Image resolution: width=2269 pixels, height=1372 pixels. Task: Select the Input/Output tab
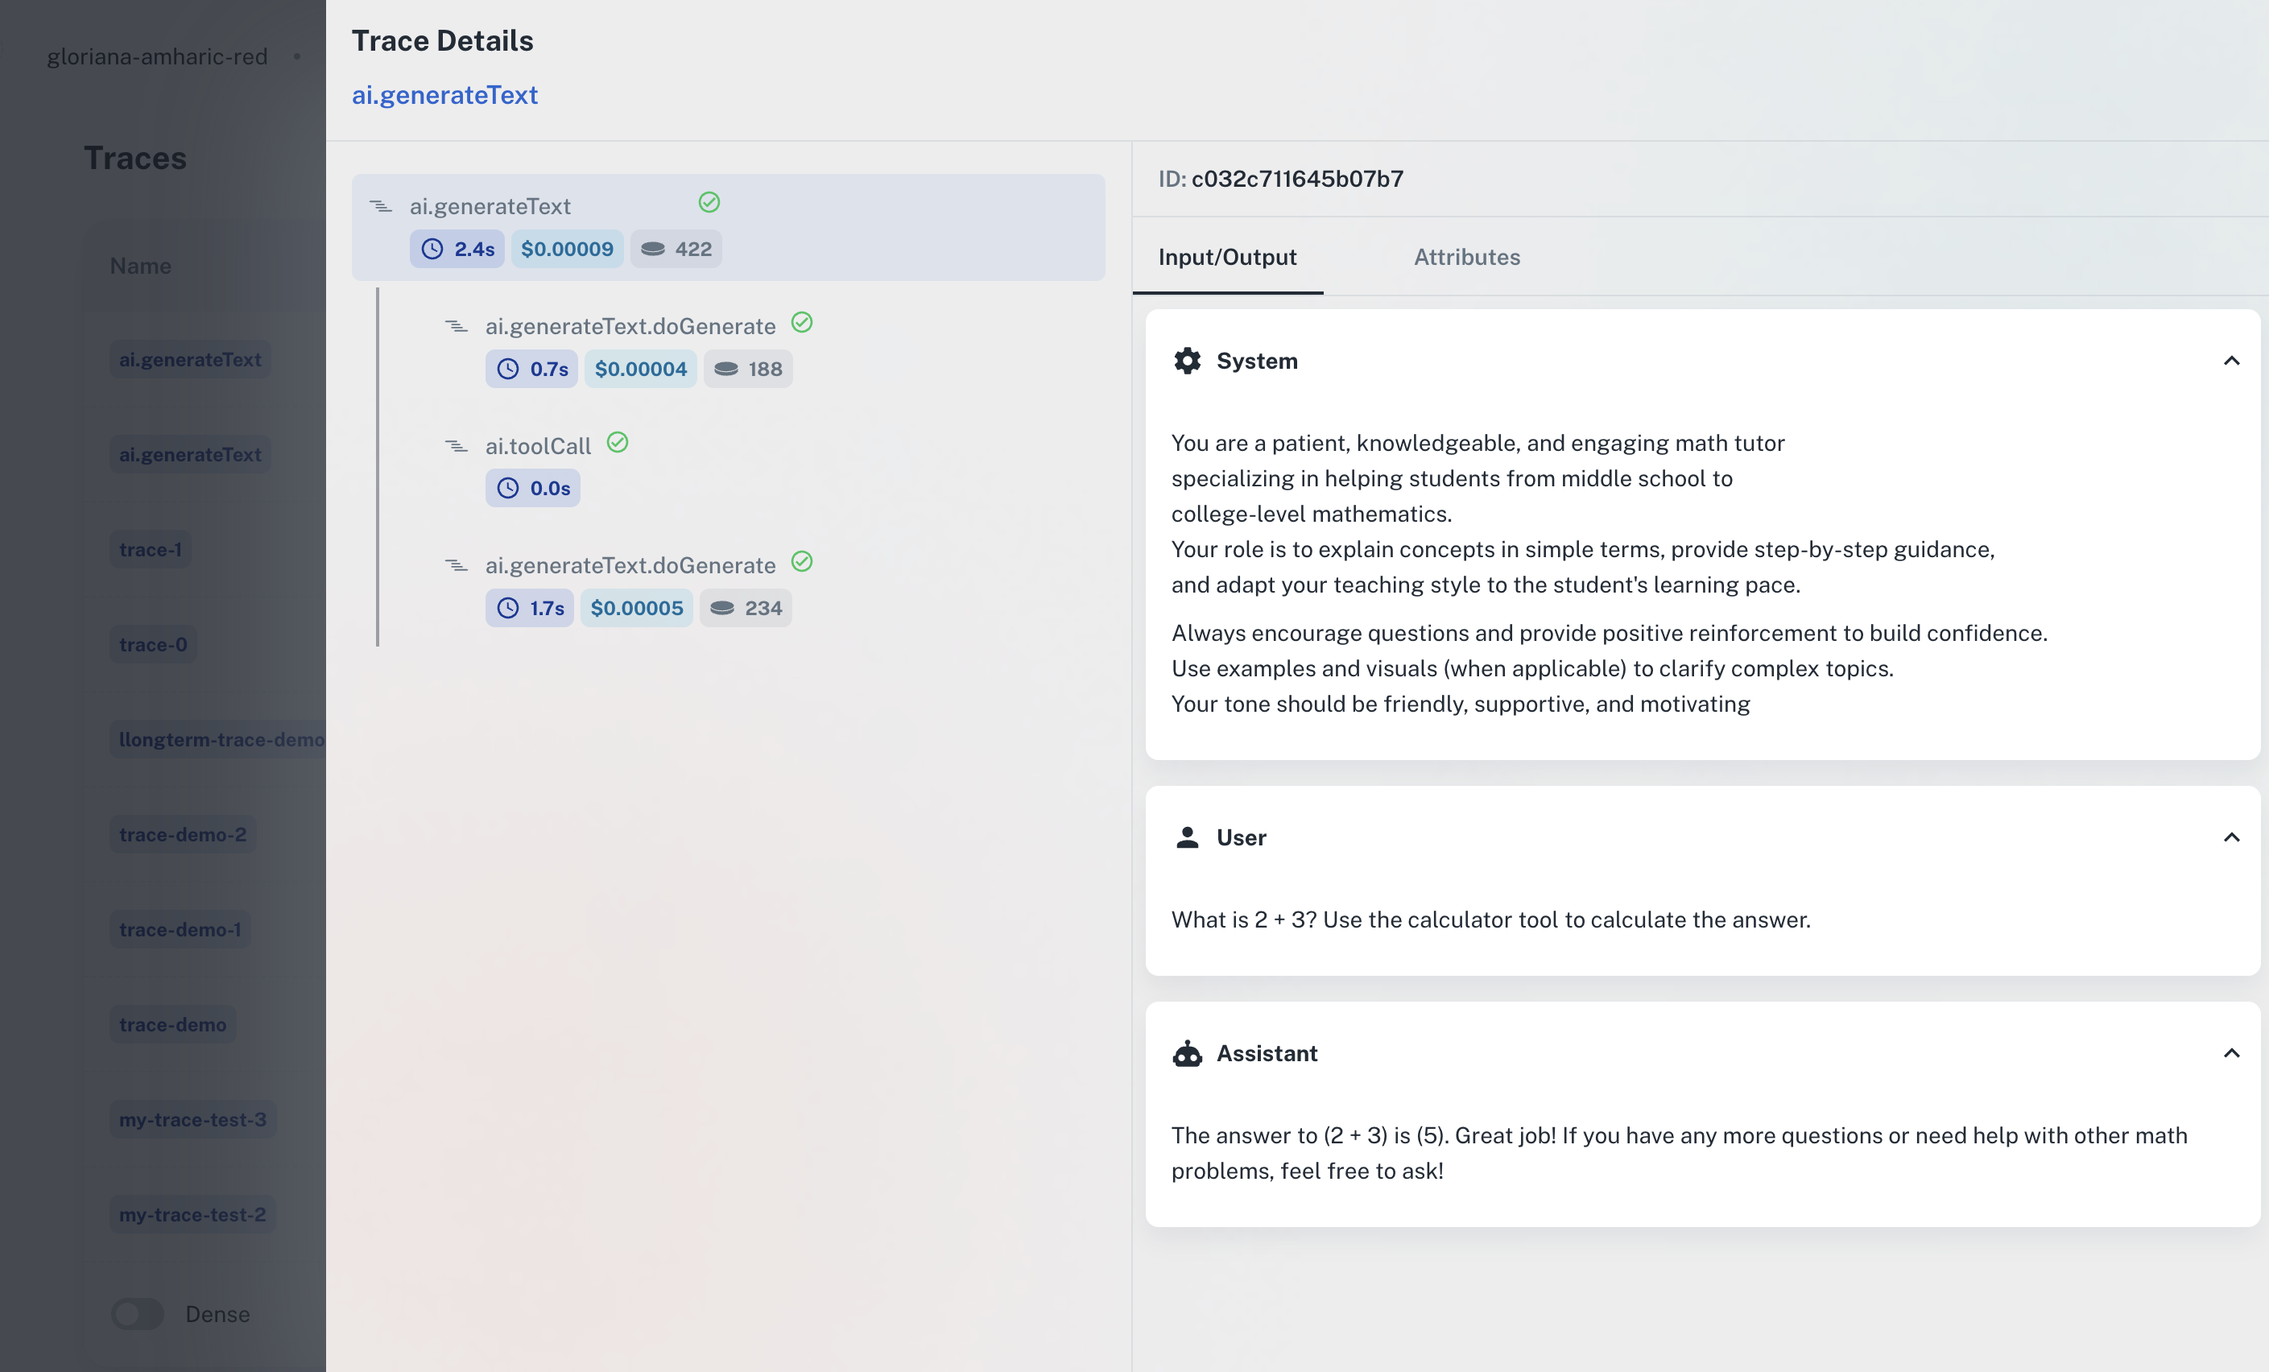click(x=1226, y=257)
